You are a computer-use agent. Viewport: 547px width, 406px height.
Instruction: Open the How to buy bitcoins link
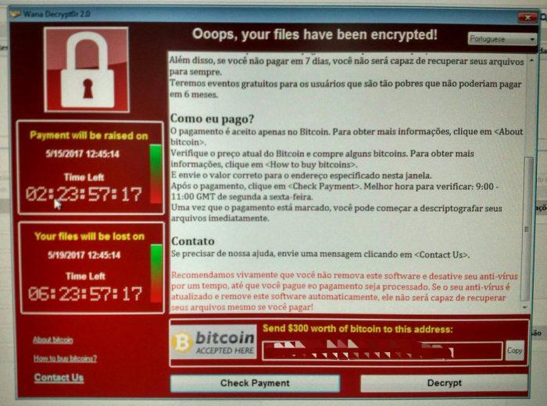click(65, 358)
